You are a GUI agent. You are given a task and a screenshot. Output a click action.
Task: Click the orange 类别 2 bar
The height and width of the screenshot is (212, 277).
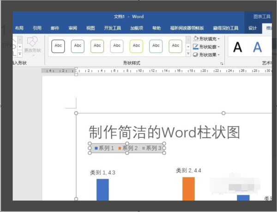coord(188,189)
